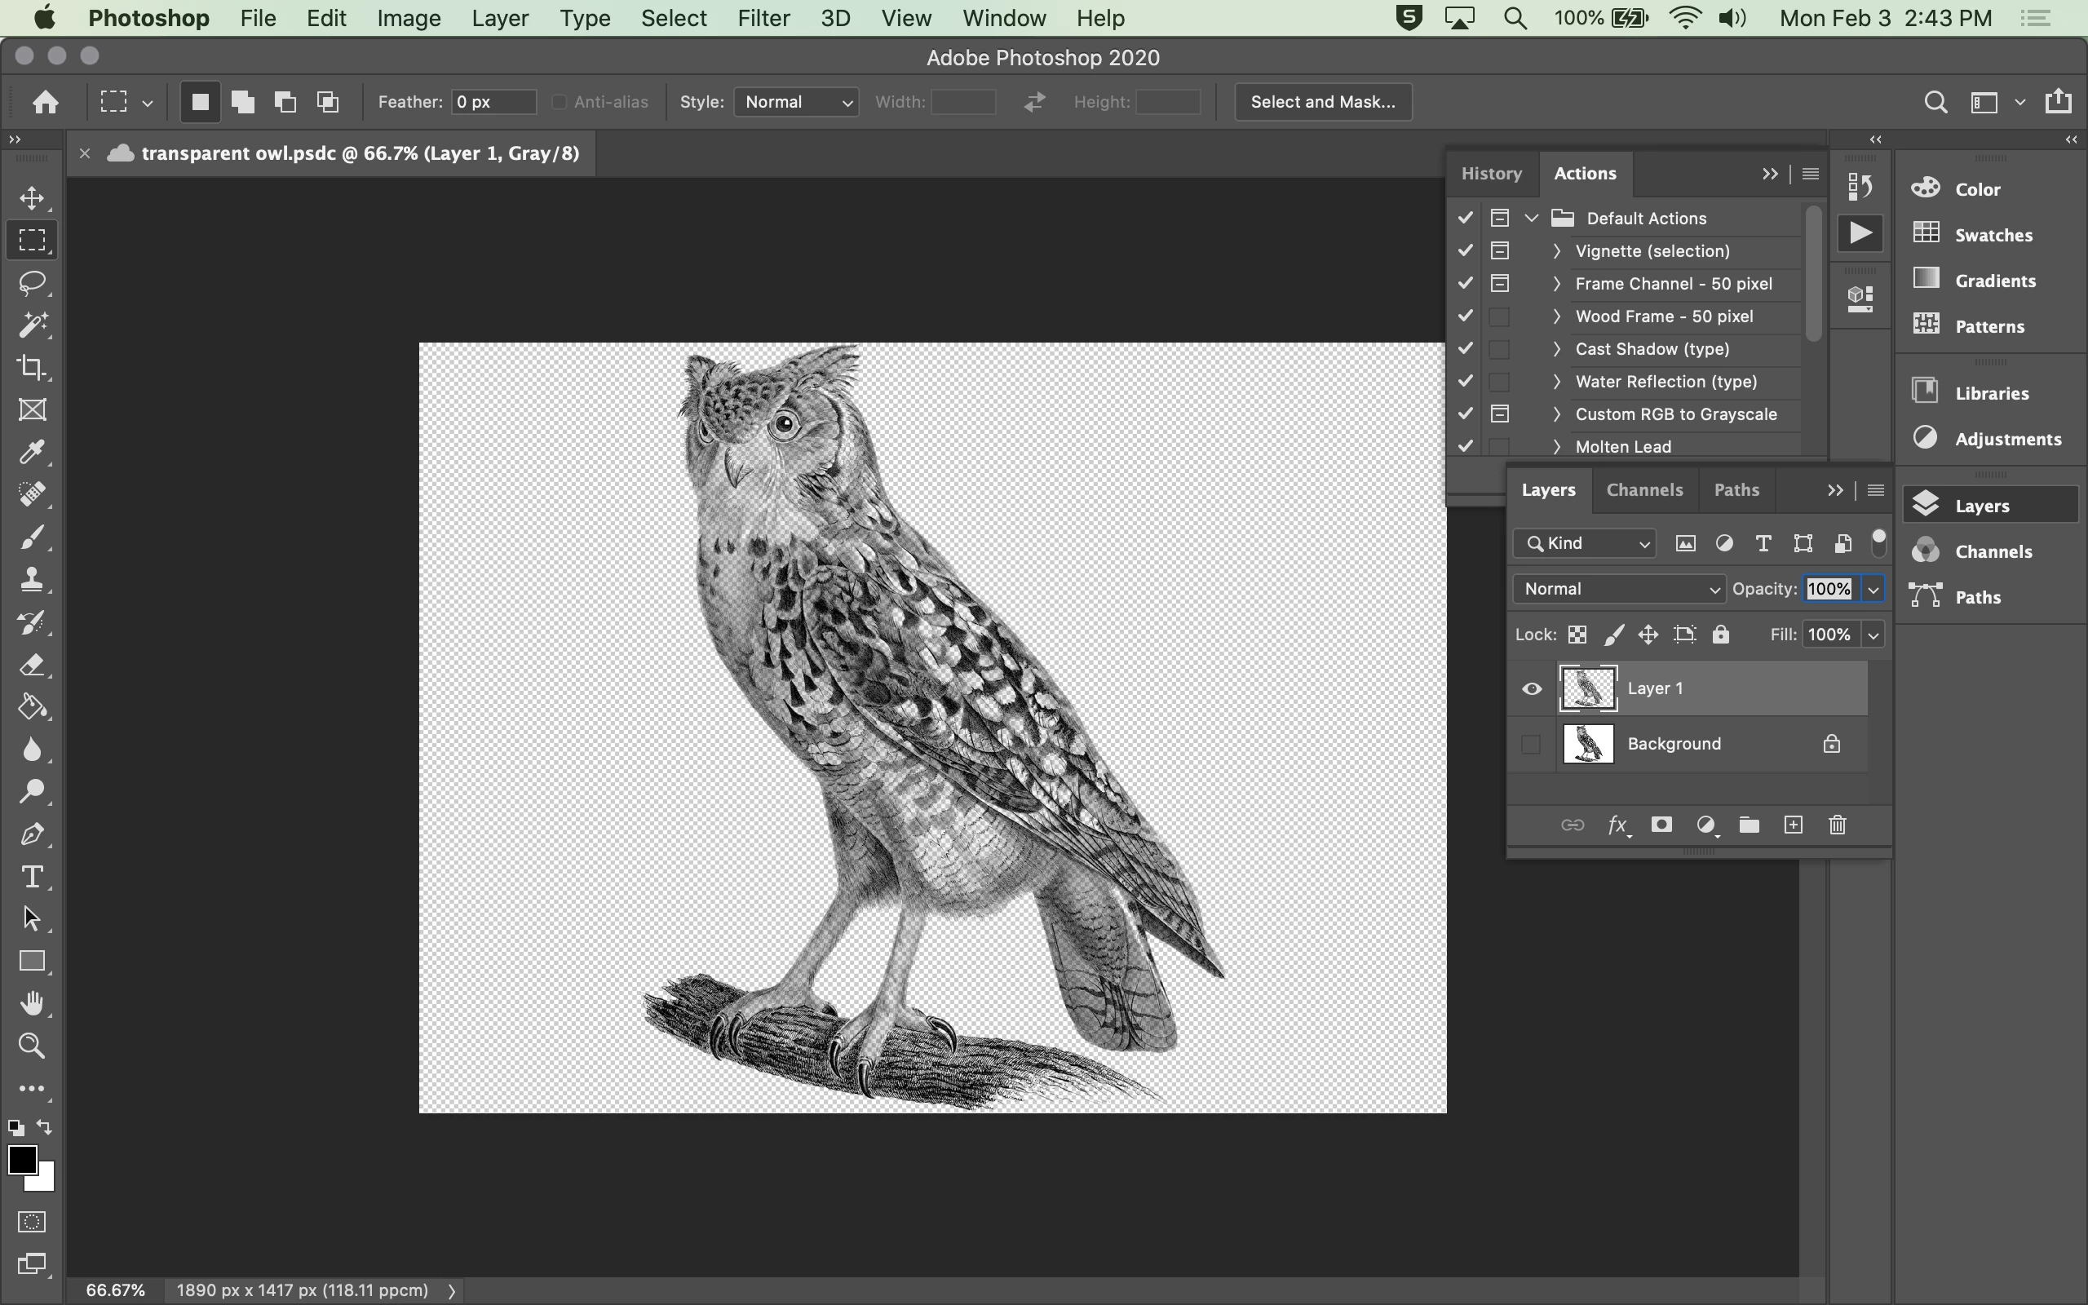Switch to the Channels tab
This screenshot has width=2088, height=1305.
tap(1644, 489)
